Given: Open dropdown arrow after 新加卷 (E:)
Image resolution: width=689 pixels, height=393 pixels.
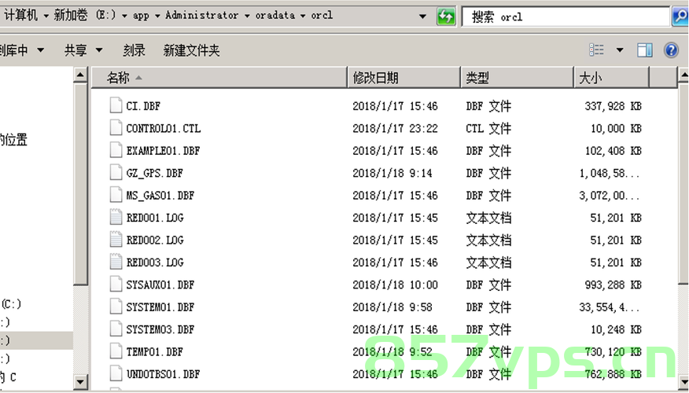Looking at the screenshot, I should click(125, 17).
